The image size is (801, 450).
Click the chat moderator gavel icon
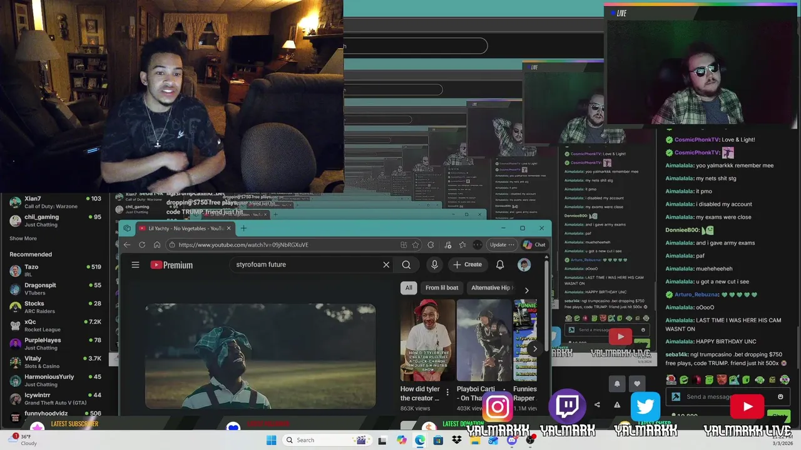[x=676, y=397]
